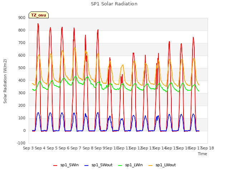Toggle the sp1_LWout legend entry
Viewport: 229px width, 172px height.
(162, 165)
